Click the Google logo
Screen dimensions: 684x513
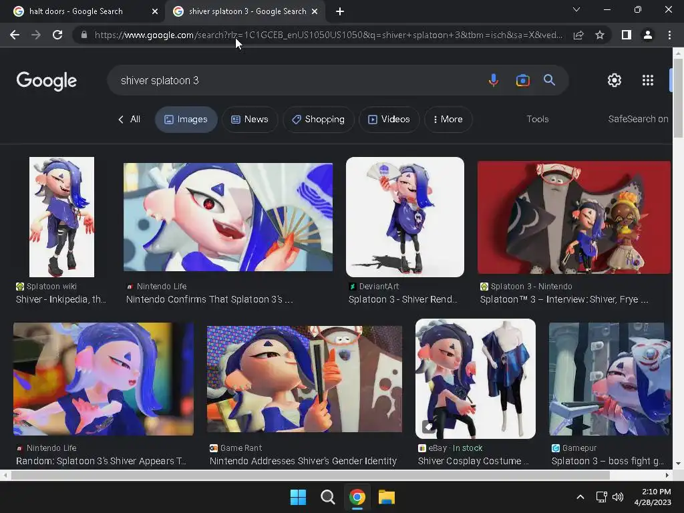click(46, 81)
